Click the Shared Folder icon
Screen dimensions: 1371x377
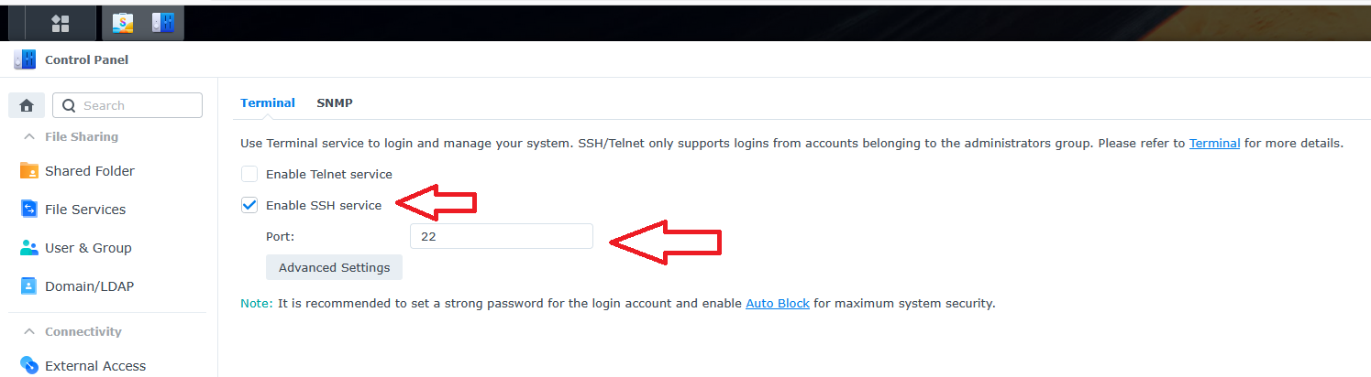click(x=29, y=171)
